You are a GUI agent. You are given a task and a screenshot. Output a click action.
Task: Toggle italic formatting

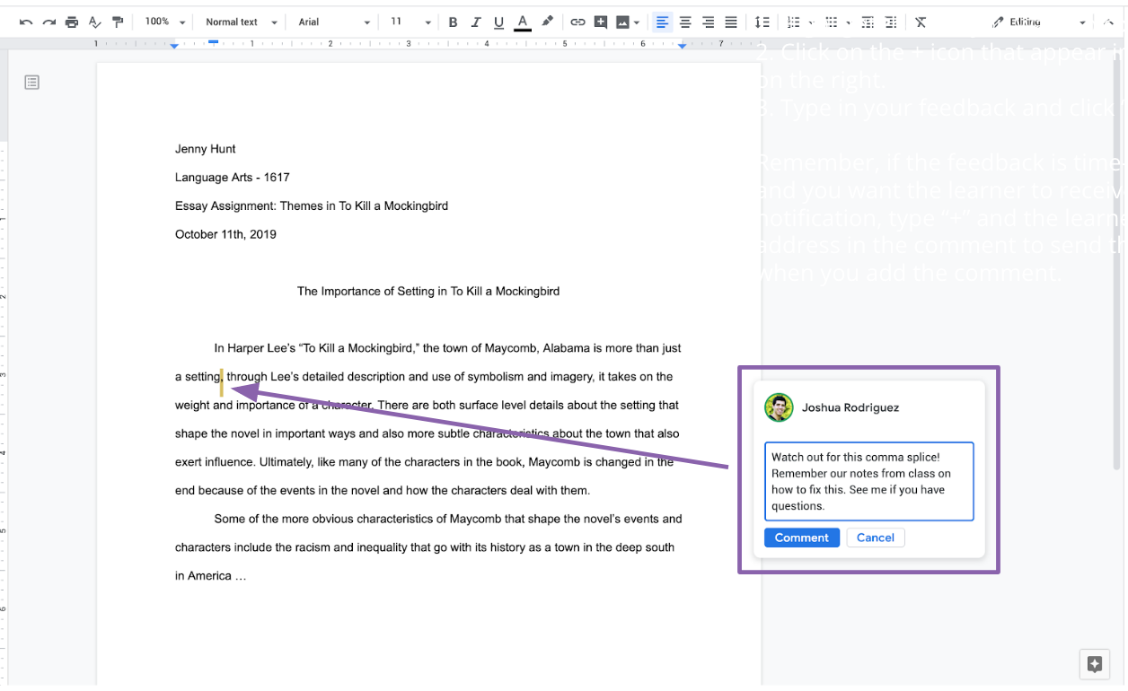(x=476, y=22)
